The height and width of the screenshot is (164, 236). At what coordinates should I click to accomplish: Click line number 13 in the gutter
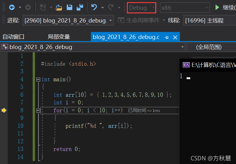20,149
